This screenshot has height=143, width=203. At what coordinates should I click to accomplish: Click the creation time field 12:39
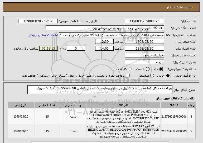click(104, 42)
